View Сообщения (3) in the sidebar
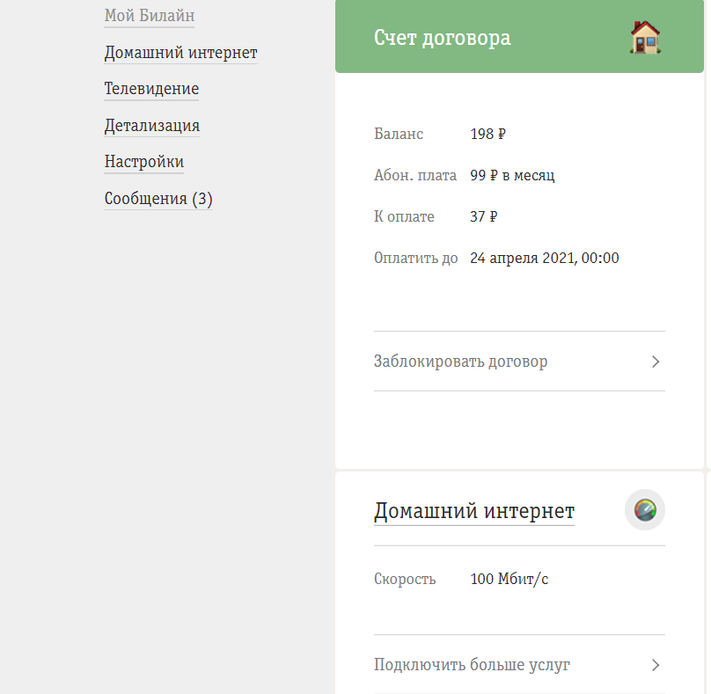The width and height of the screenshot is (711, 694). [x=158, y=199]
